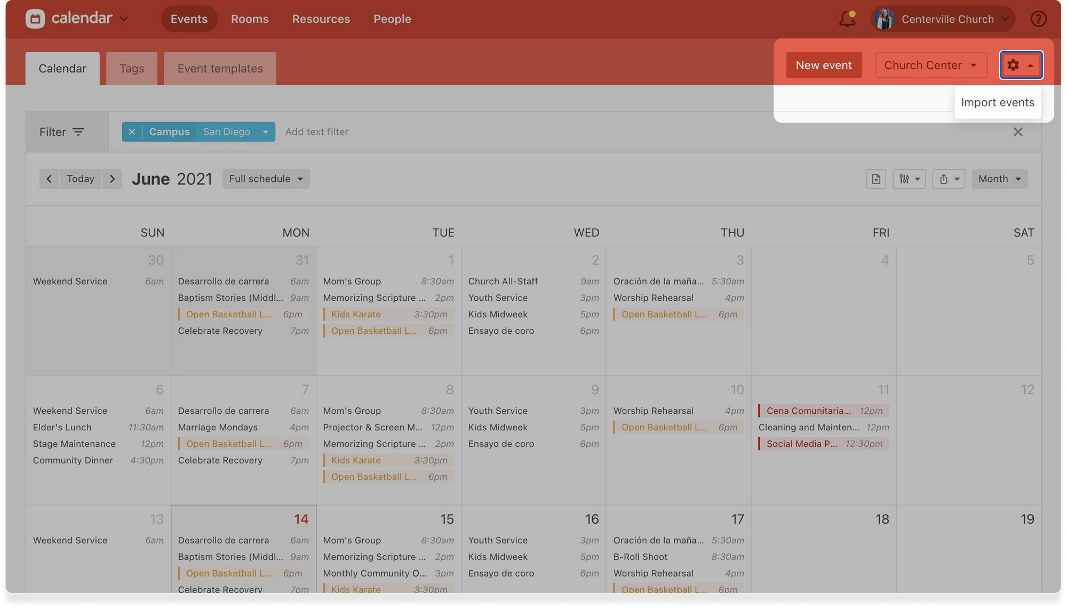The height and width of the screenshot is (609, 1067).
Task: Open the document notes icon near Month
Action: coord(875,179)
